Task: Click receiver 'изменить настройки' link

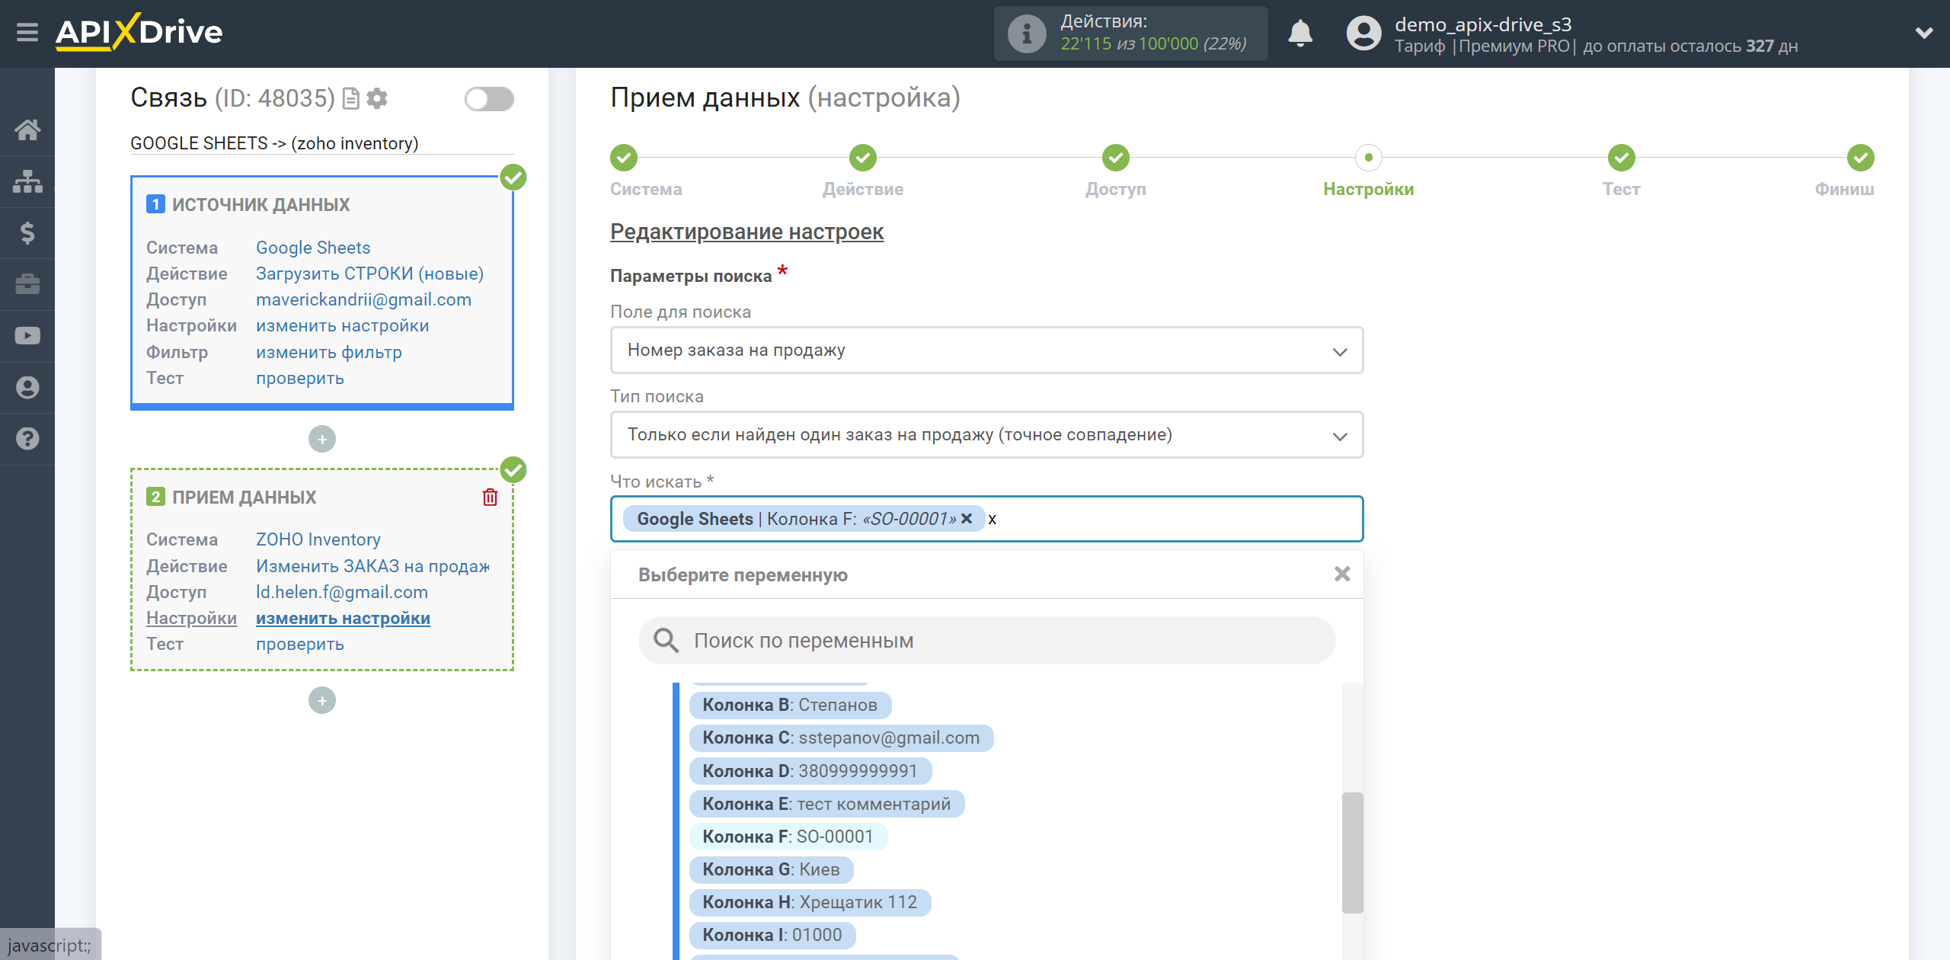Action: [x=343, y=618]
